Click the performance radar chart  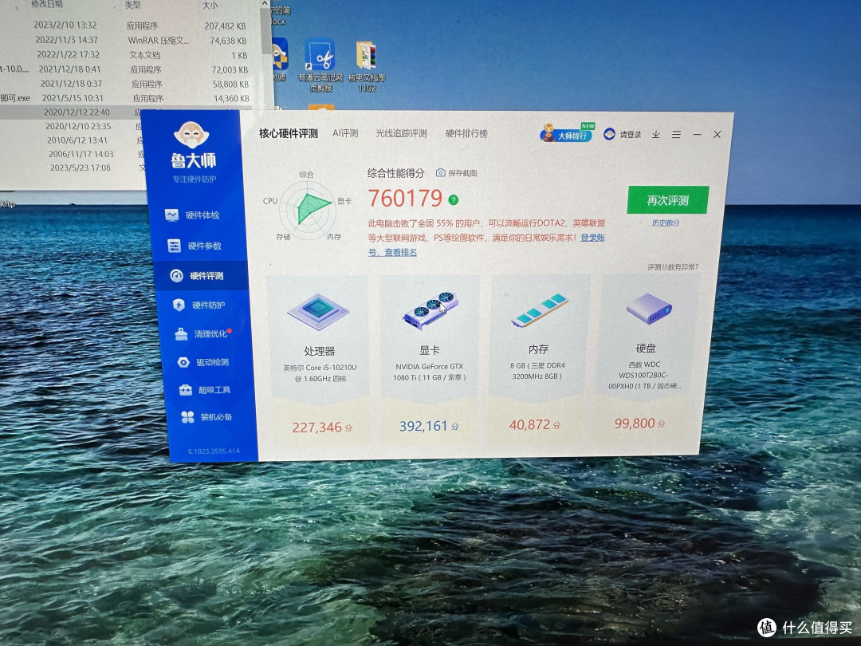tap(308, 209)
